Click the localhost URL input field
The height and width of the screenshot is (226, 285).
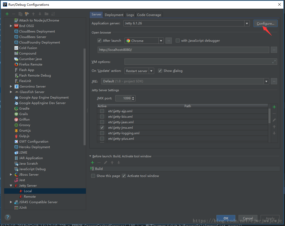tap(183, 50)
